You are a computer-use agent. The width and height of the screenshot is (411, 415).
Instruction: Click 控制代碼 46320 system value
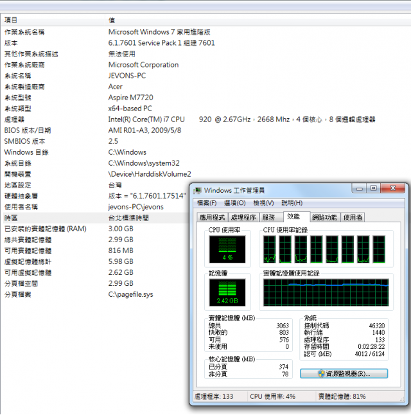[377, 326]
